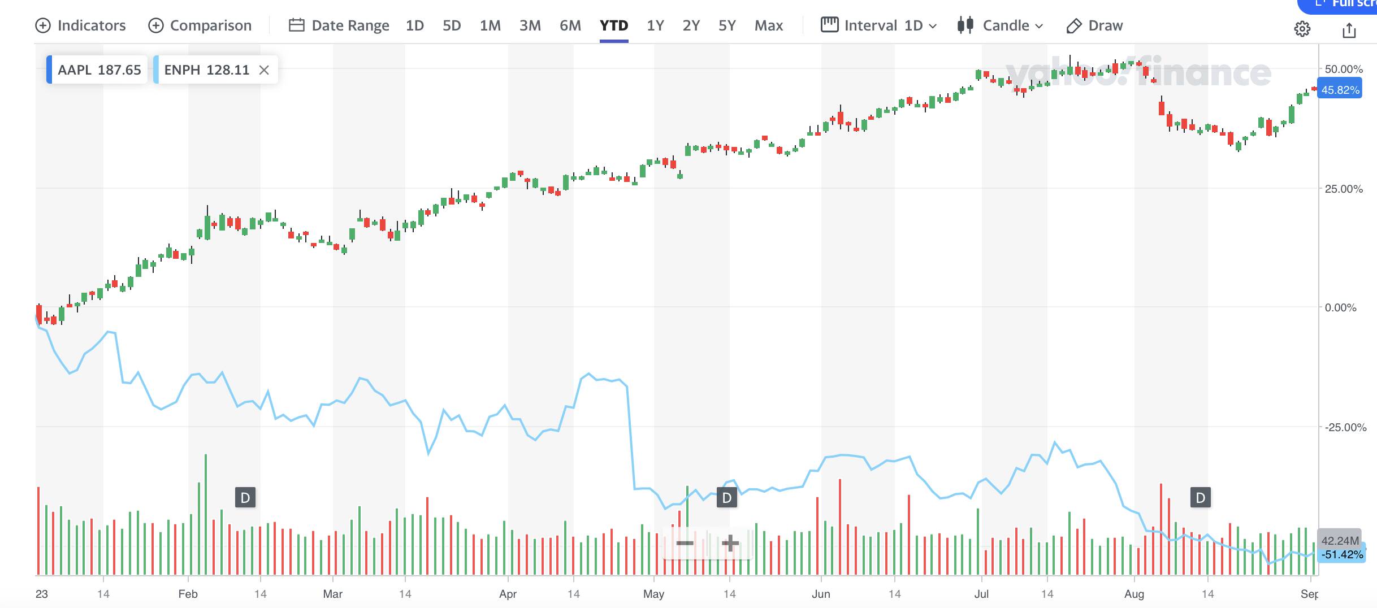Click the Jul date axis label
The width and height of the screenshot is (1377, 608).
click(981, 594)
